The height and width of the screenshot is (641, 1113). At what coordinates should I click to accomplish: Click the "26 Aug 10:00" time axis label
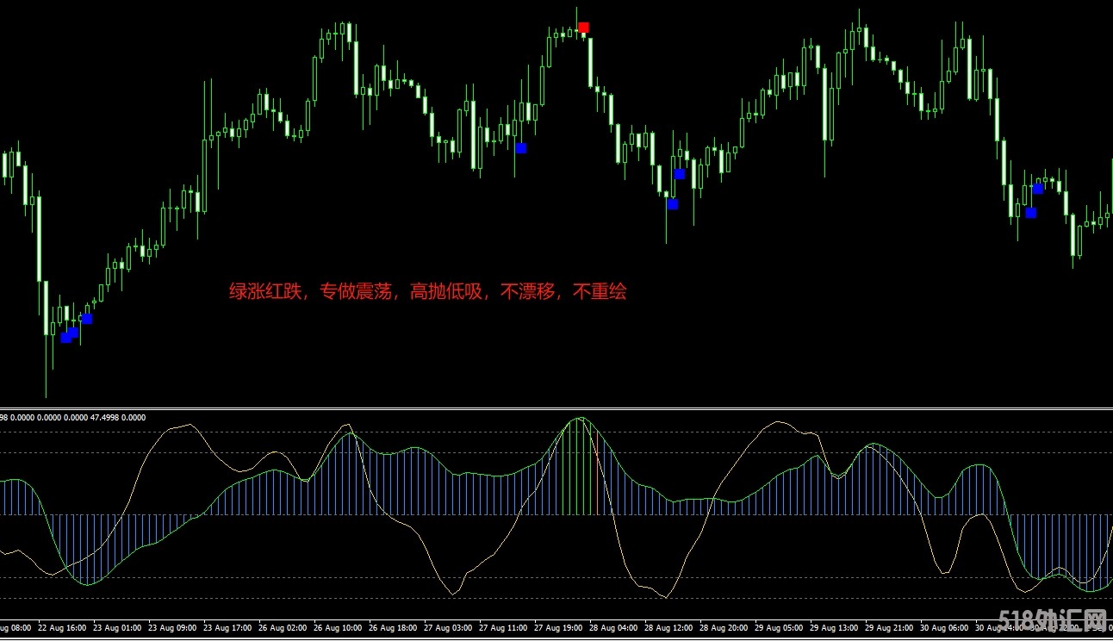click(339, 628)
